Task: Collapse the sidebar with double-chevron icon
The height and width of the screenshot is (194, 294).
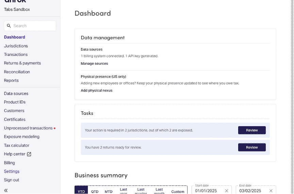Action: tap(6, 190)
